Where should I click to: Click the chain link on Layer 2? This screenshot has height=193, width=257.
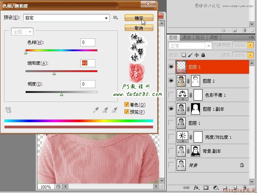coord(188,81)
